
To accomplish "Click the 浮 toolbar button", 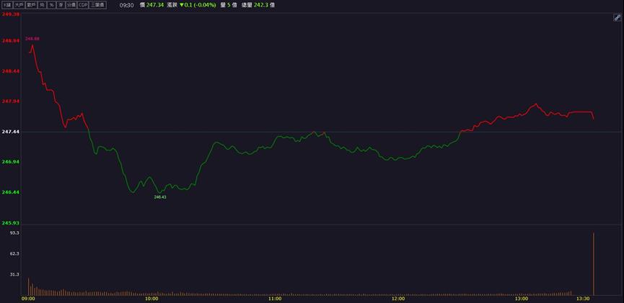I will pos(61,5).
